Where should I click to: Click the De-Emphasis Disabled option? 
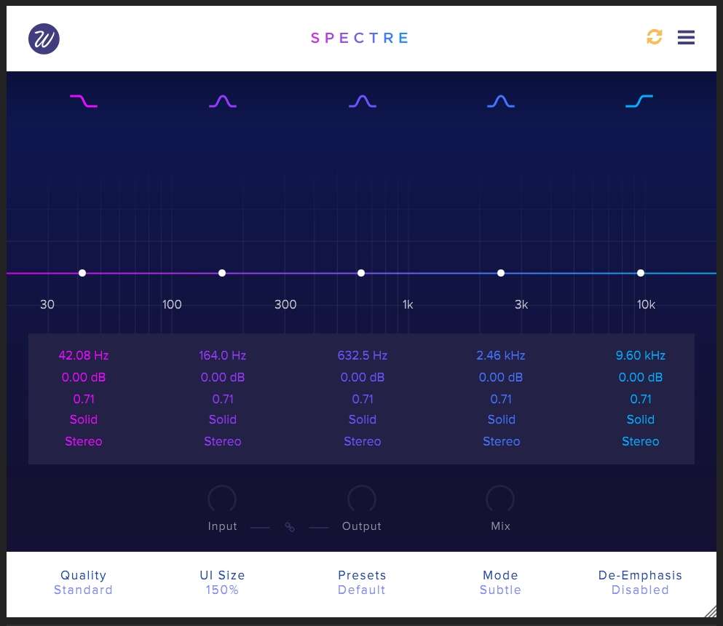coord(640,582)
